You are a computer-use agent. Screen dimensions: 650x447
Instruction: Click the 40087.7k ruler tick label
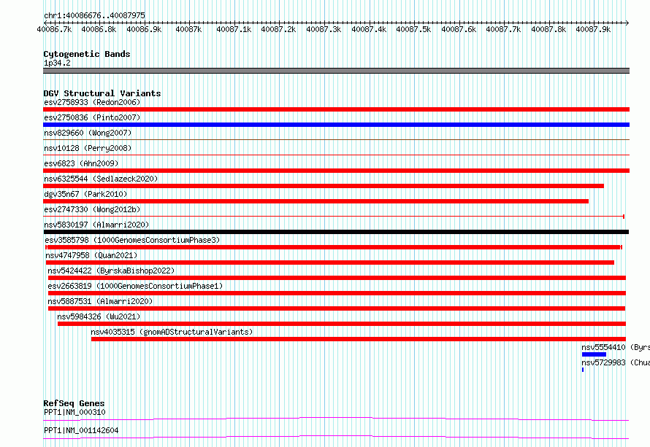(x=504, y=30)
